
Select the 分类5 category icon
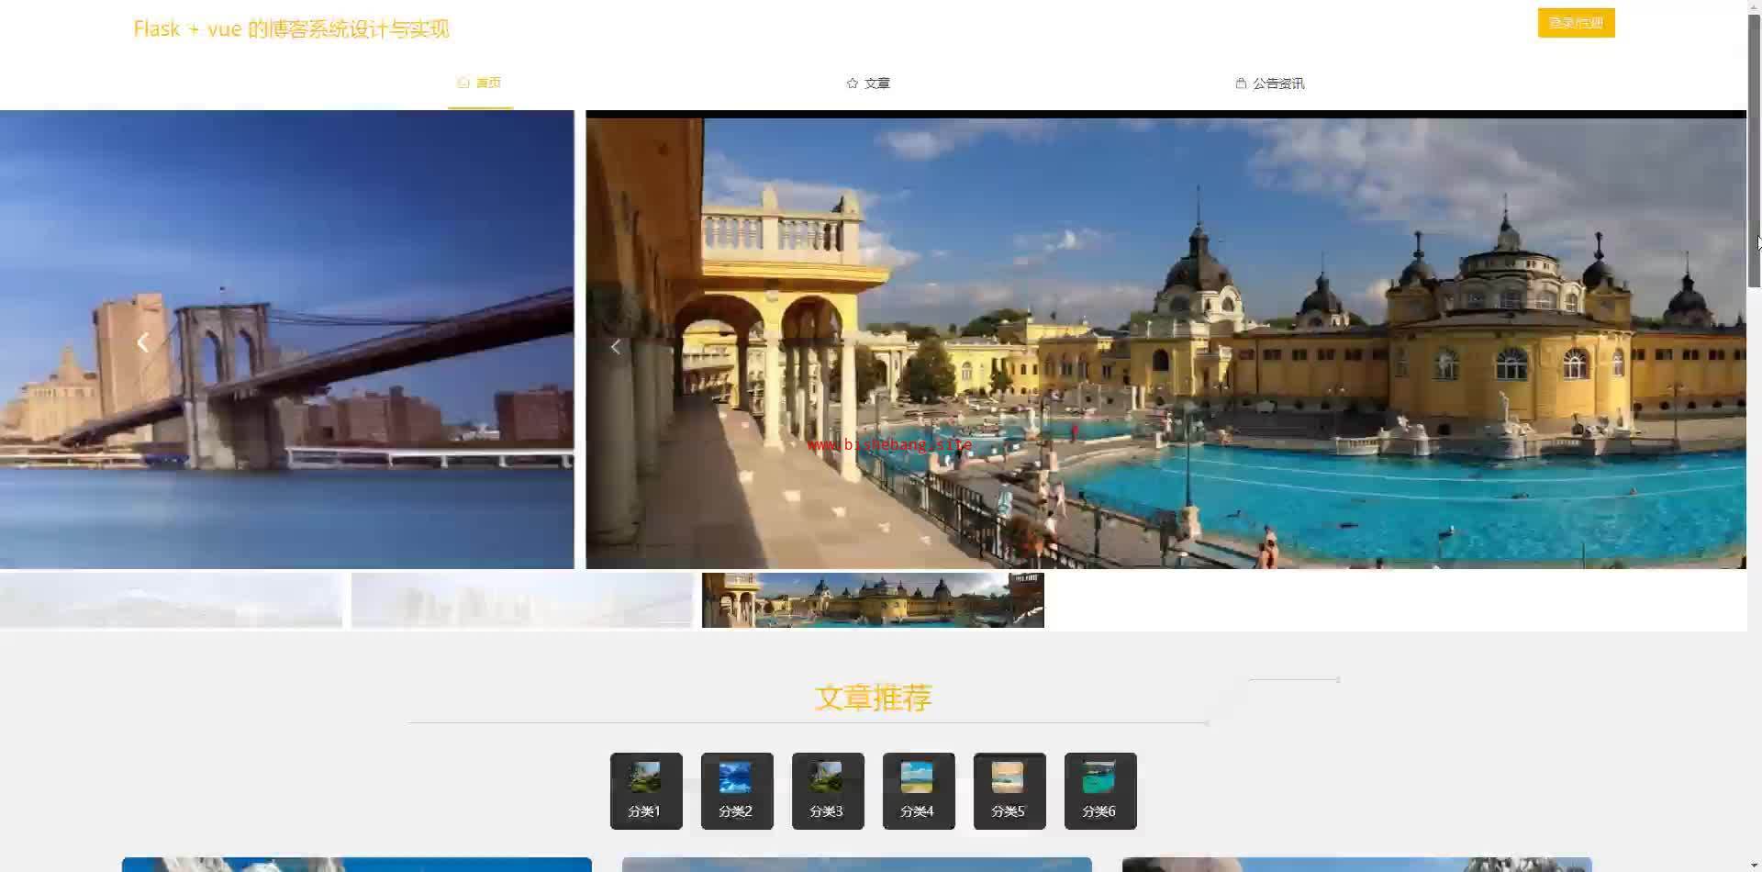(x=1009, y=790)
